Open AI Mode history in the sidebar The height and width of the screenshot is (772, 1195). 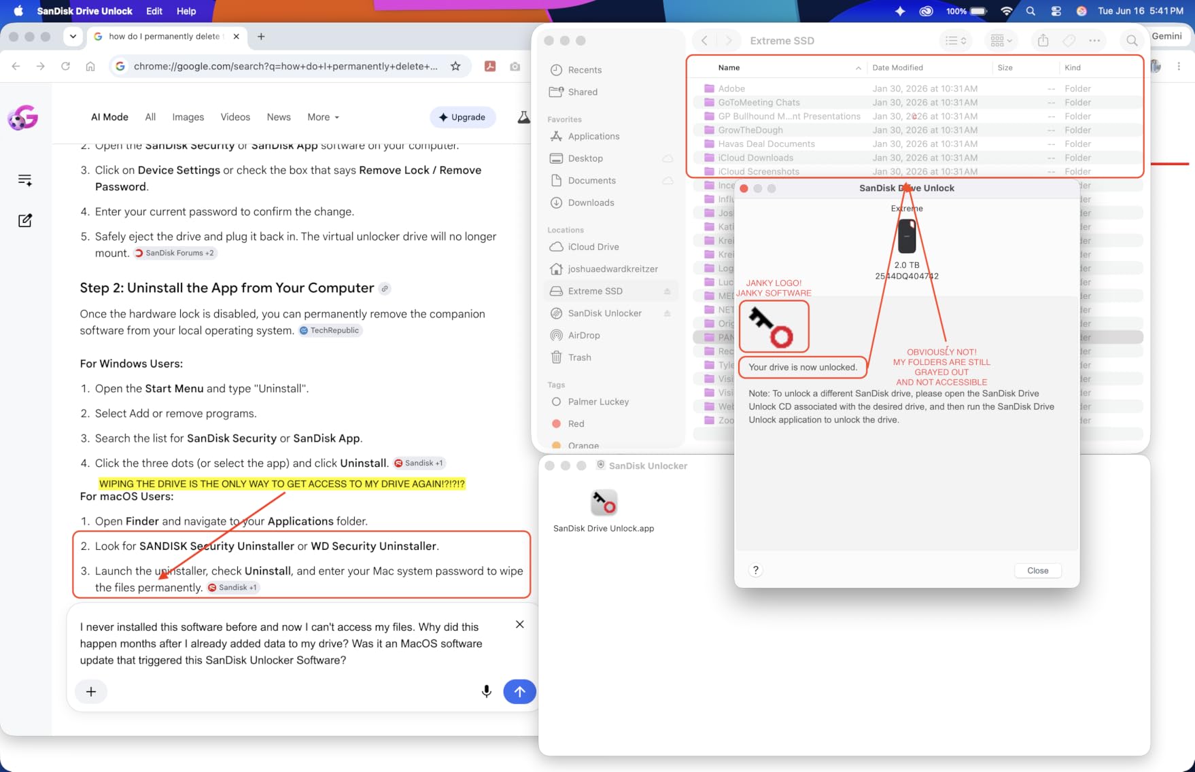[25, 180]
